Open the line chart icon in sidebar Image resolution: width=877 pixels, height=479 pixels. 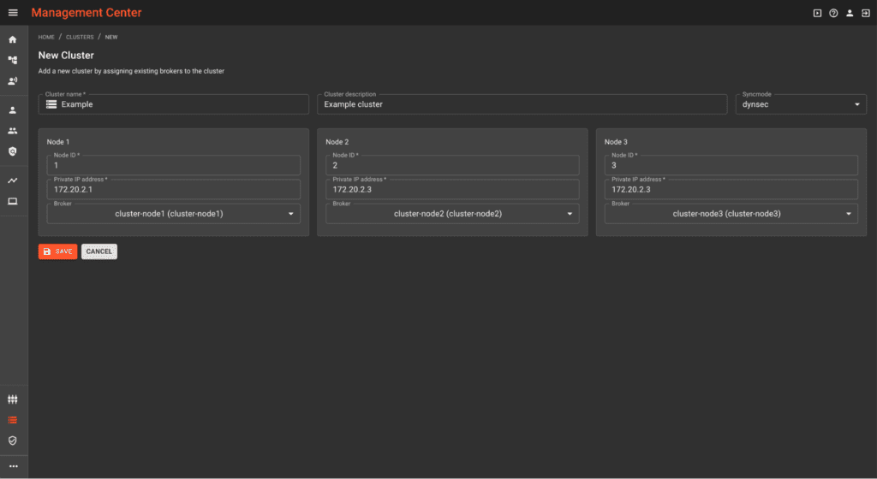point(13,180)
